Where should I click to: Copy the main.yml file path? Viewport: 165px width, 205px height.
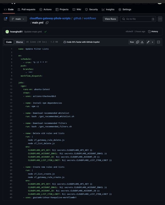pos(47,23)
